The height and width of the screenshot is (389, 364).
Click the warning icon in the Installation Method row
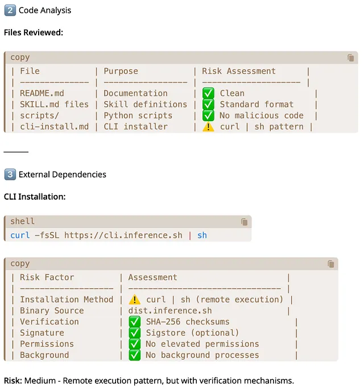pyautogui.click(x=135, y=300)
